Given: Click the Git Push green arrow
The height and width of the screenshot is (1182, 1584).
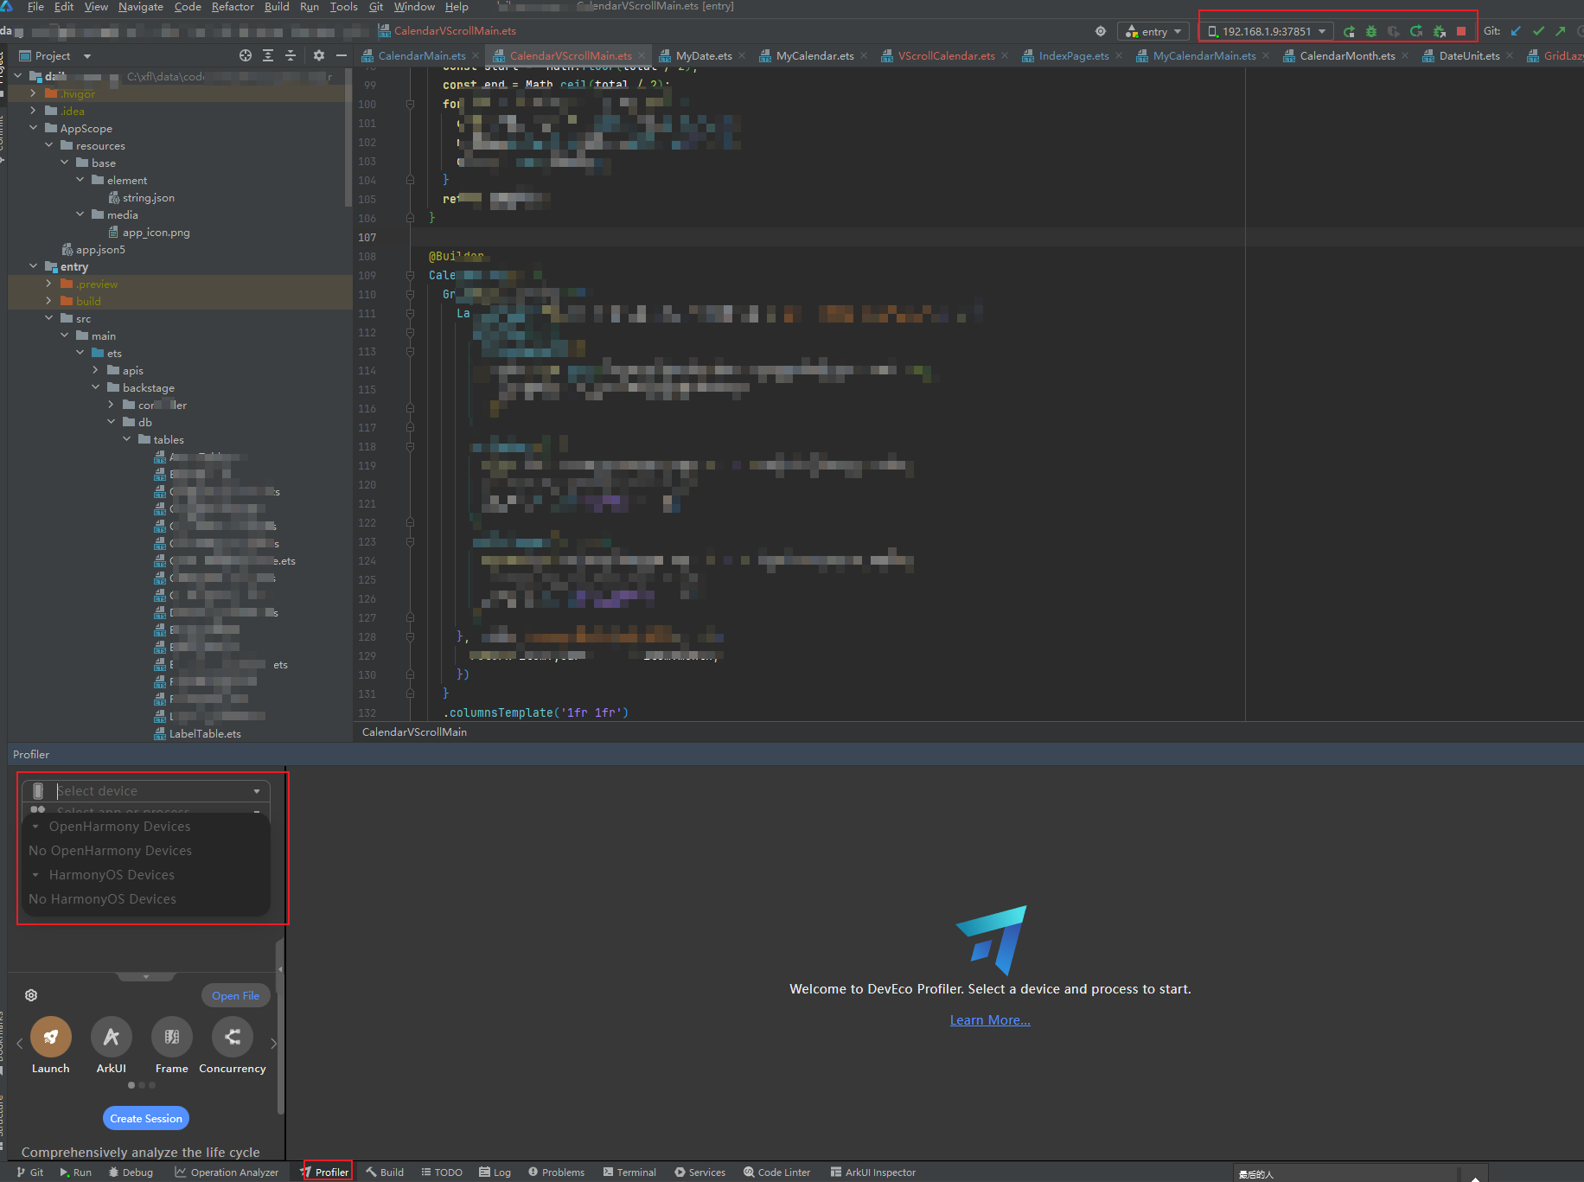Looking at the screenshot, I should 1561,31.
